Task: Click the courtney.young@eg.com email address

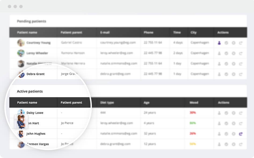Action: (117, 43)
